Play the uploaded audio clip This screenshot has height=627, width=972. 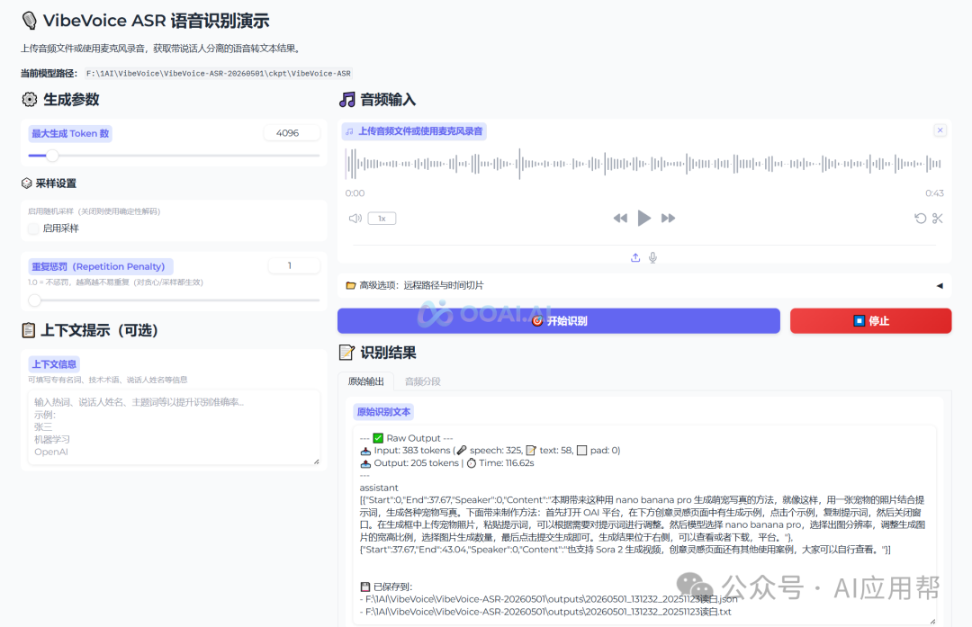644,218
